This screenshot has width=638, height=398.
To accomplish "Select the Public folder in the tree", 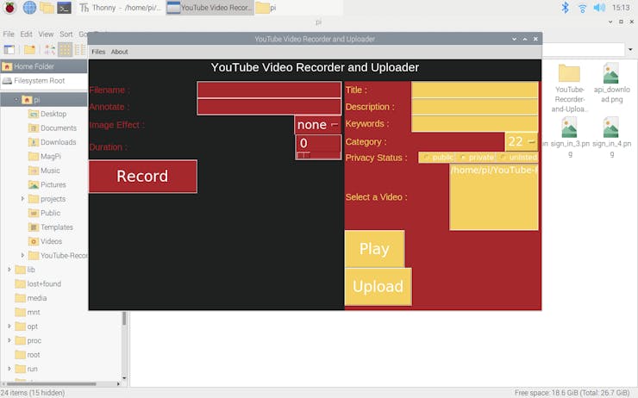I will pos(44,213).
